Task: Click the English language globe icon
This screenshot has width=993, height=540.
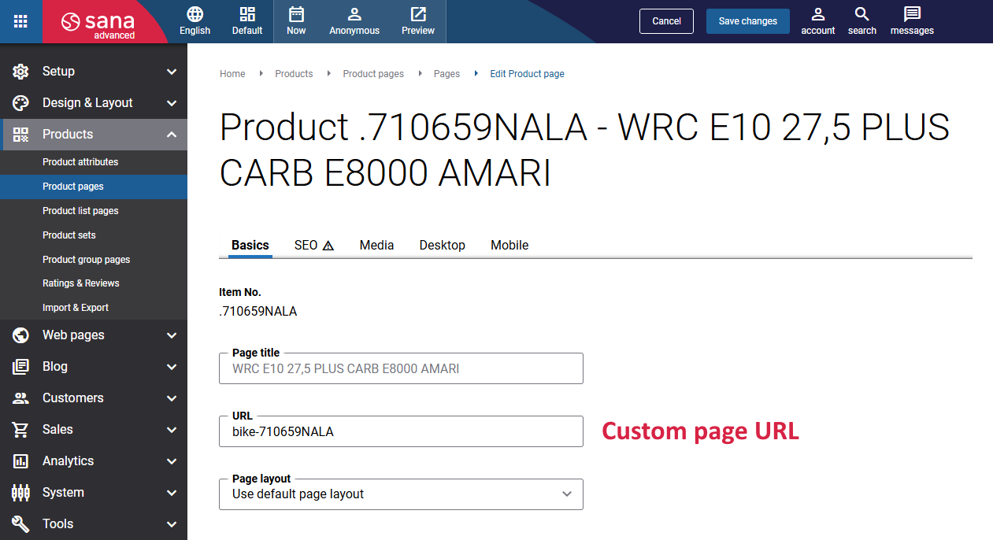Action: pyautogui.click(x=195, y=14)
